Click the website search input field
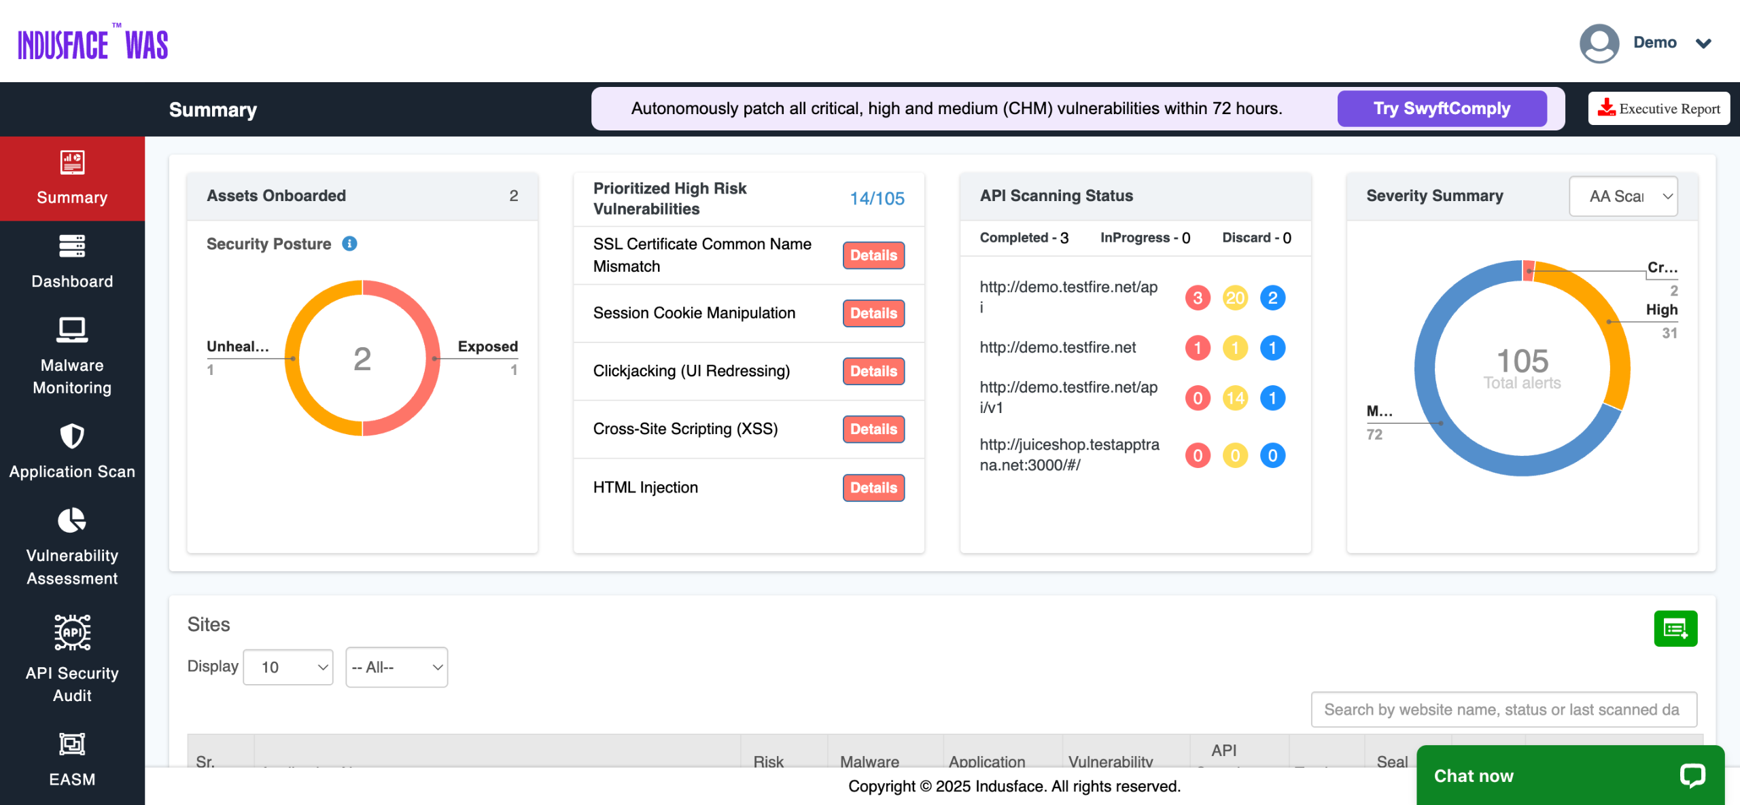Image resolution: width=1740 pixels, height=805 pixels. [x=1503, y=709]
